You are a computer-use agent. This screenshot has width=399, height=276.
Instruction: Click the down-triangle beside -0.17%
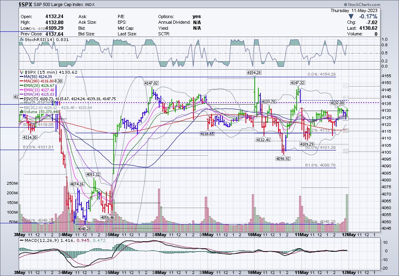pos(351,17)
